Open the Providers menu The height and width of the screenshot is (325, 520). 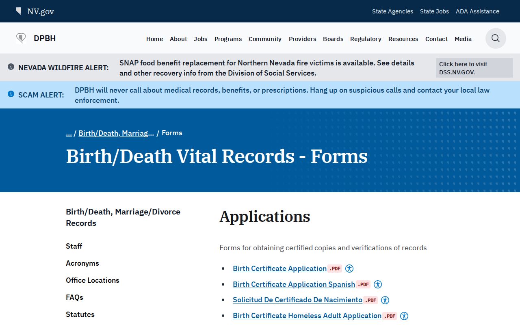302,39
